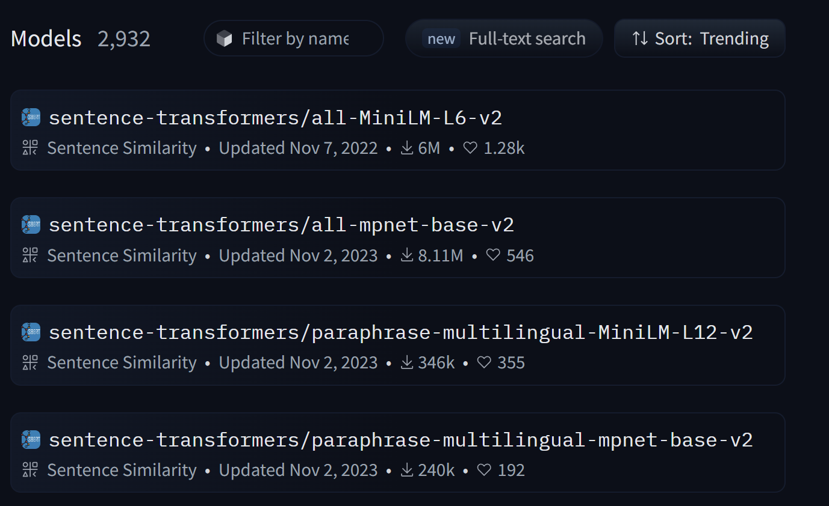Click heart likes icon showing 1.28k

click(470, 148)
